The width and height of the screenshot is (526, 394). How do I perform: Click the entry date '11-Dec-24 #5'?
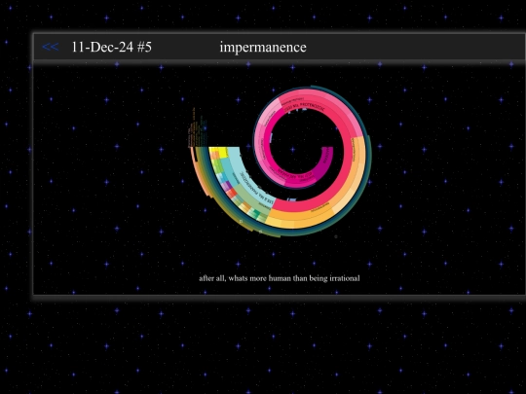(112, 47)
